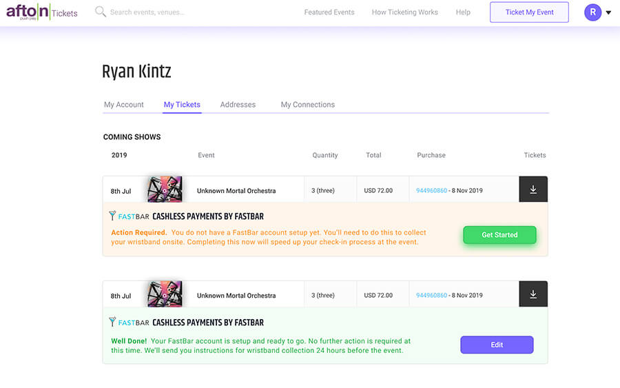This screenshot has width=620, height=388.
Task: Click the COMING SHOWS heading
Action: click(x=132, y=137)
